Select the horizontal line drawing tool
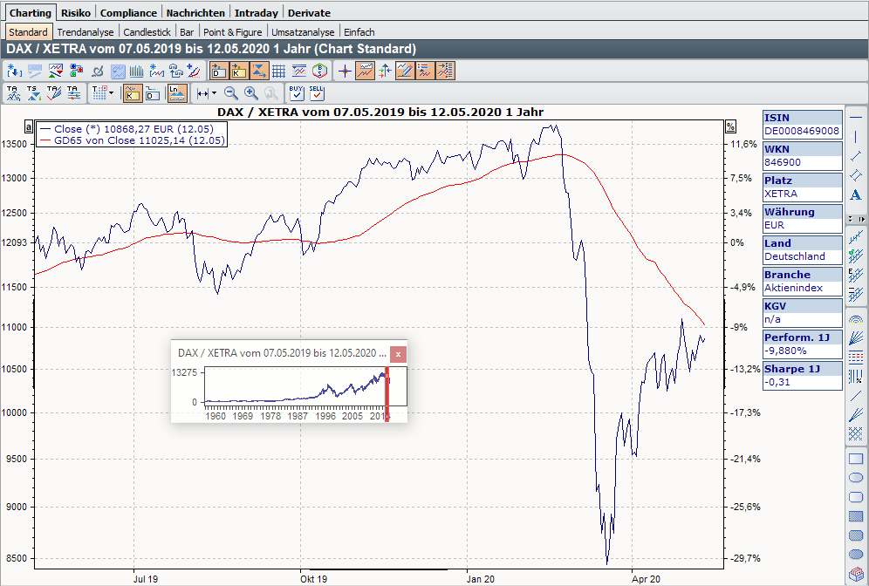Screen dimensions: 869x586 click(x=856, y=118)
